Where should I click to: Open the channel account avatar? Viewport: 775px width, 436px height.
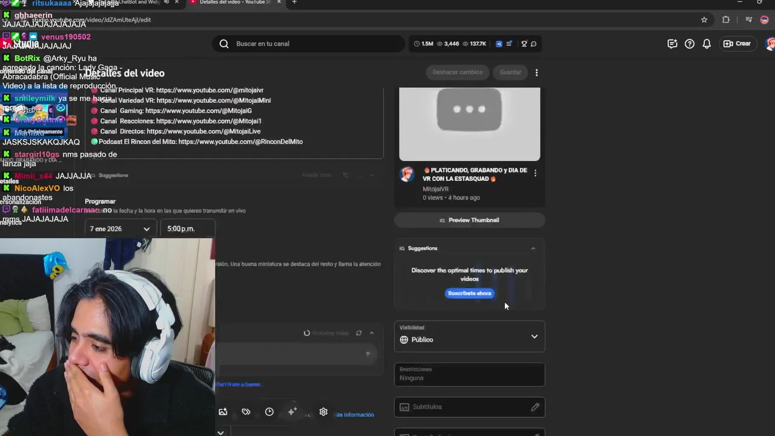pos(770,44)
